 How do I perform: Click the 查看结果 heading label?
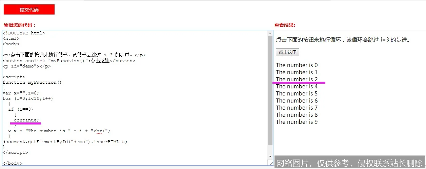point(285,25)
